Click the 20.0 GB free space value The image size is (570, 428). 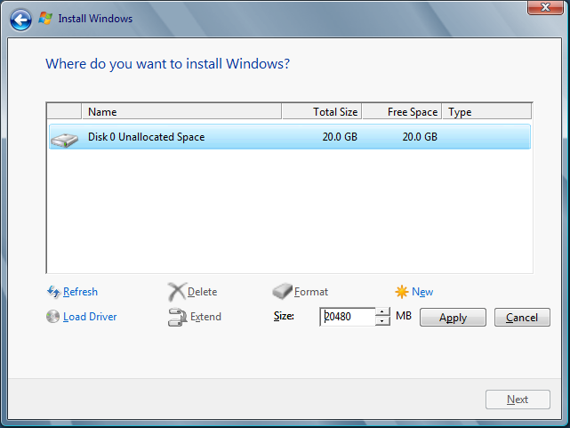[x=420, y=137]
